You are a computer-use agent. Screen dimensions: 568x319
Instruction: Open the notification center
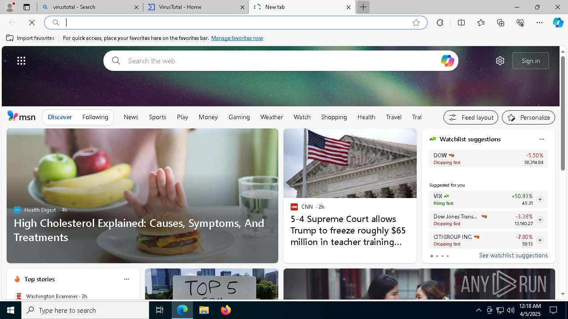(x=553, y=310)
